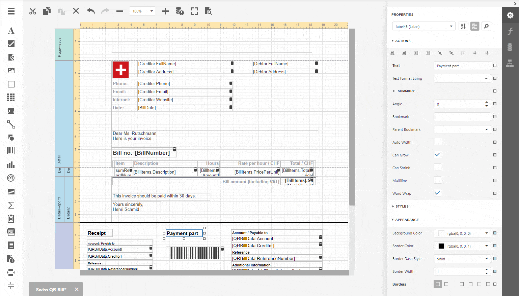Open report Preview icon
The width and height of the screenshot is (519, 296).
click(x=209, y=11)
